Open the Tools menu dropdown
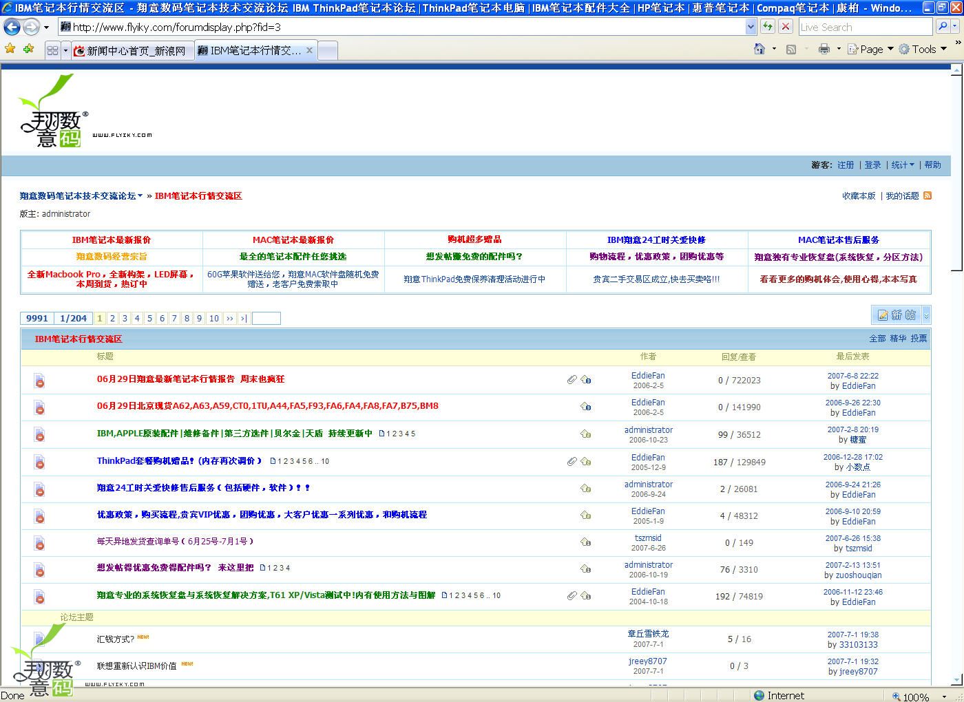Viewport: 964px width, 702px height. (923, 49)
